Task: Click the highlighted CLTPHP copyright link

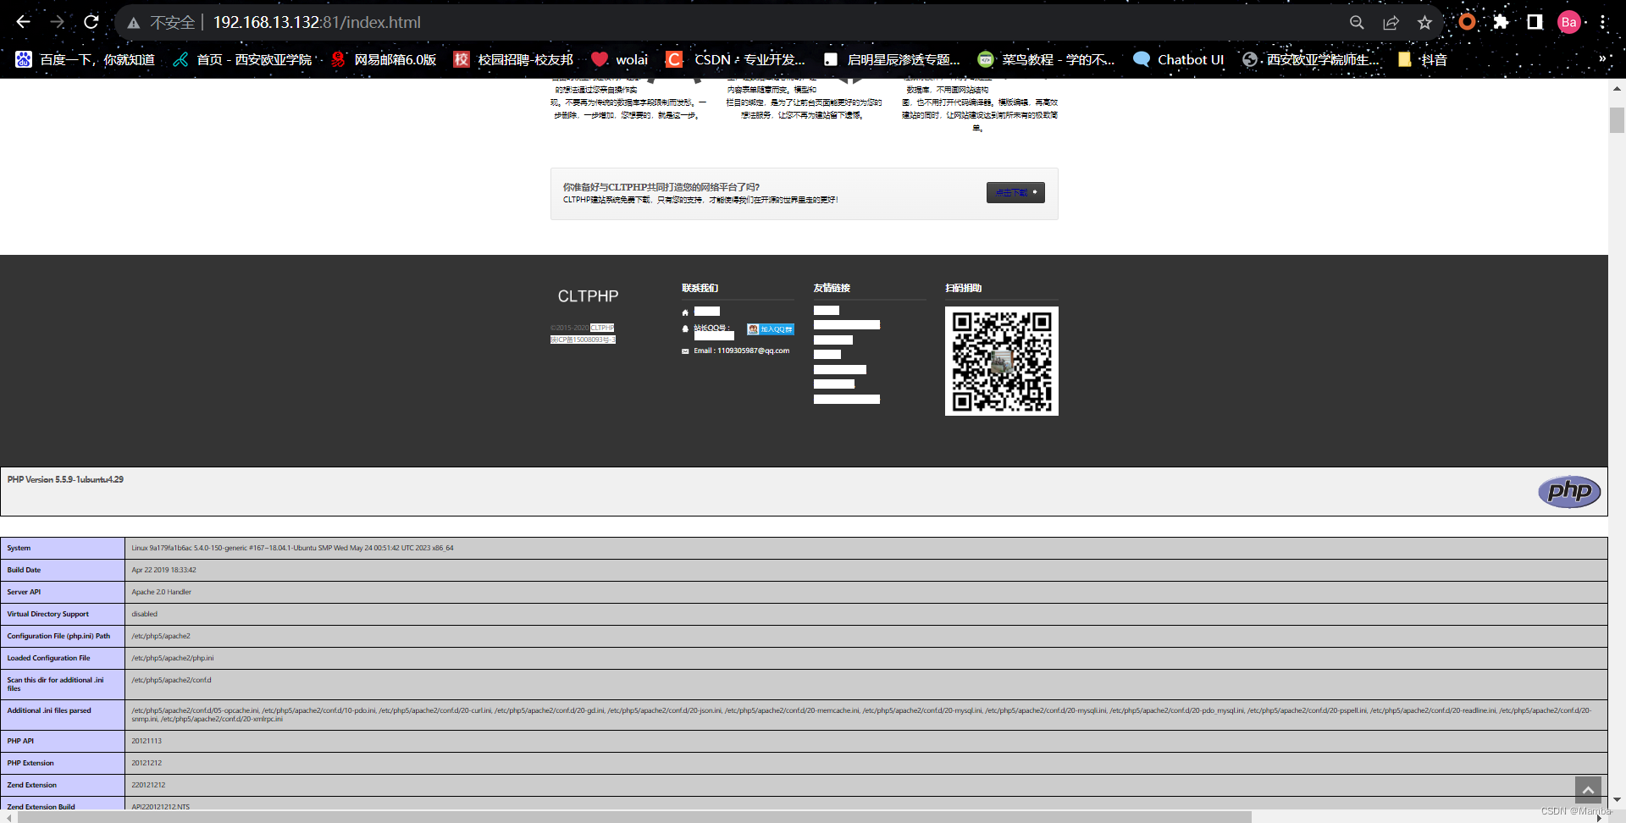Action: (x=602, y=328)
